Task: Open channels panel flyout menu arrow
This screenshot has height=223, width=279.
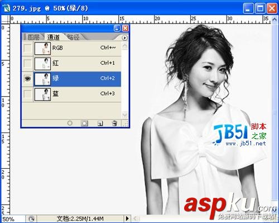Action: 124,38
